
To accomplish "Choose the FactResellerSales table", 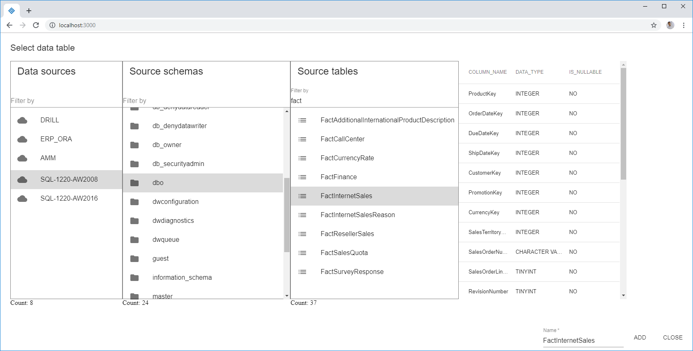I will click(x=347, y=234).
